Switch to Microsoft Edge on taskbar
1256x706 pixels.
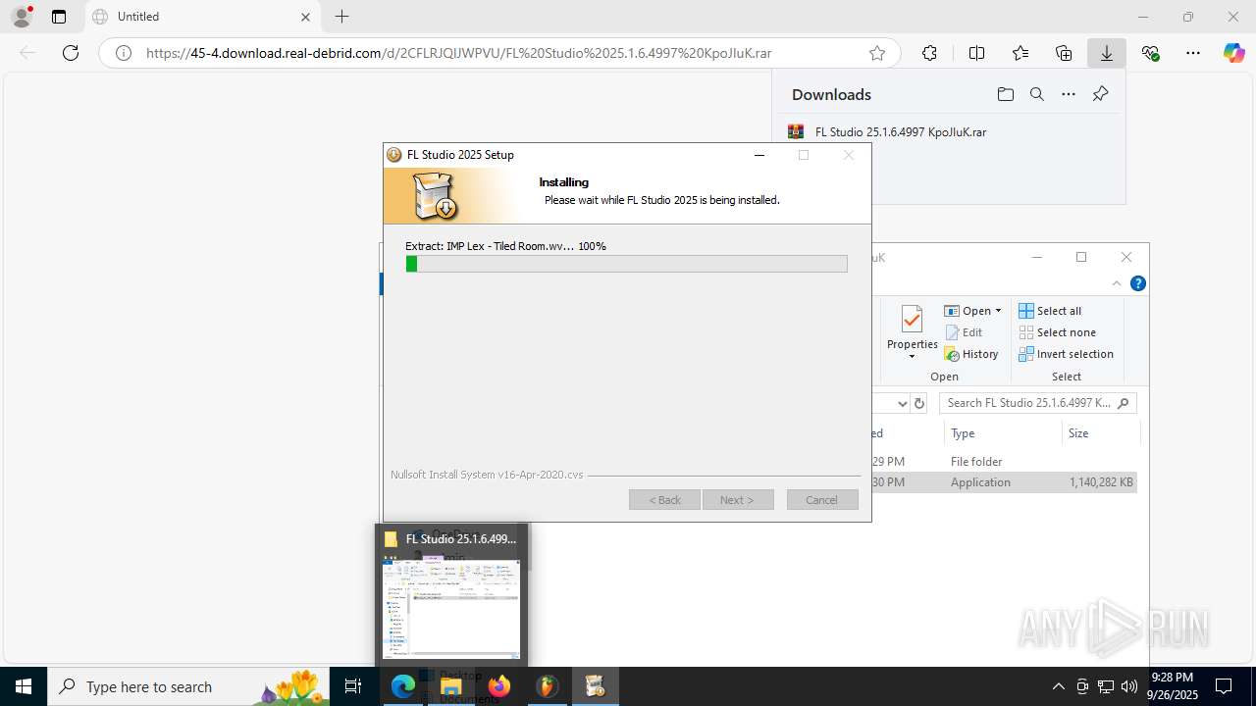(x=403, y=686)
